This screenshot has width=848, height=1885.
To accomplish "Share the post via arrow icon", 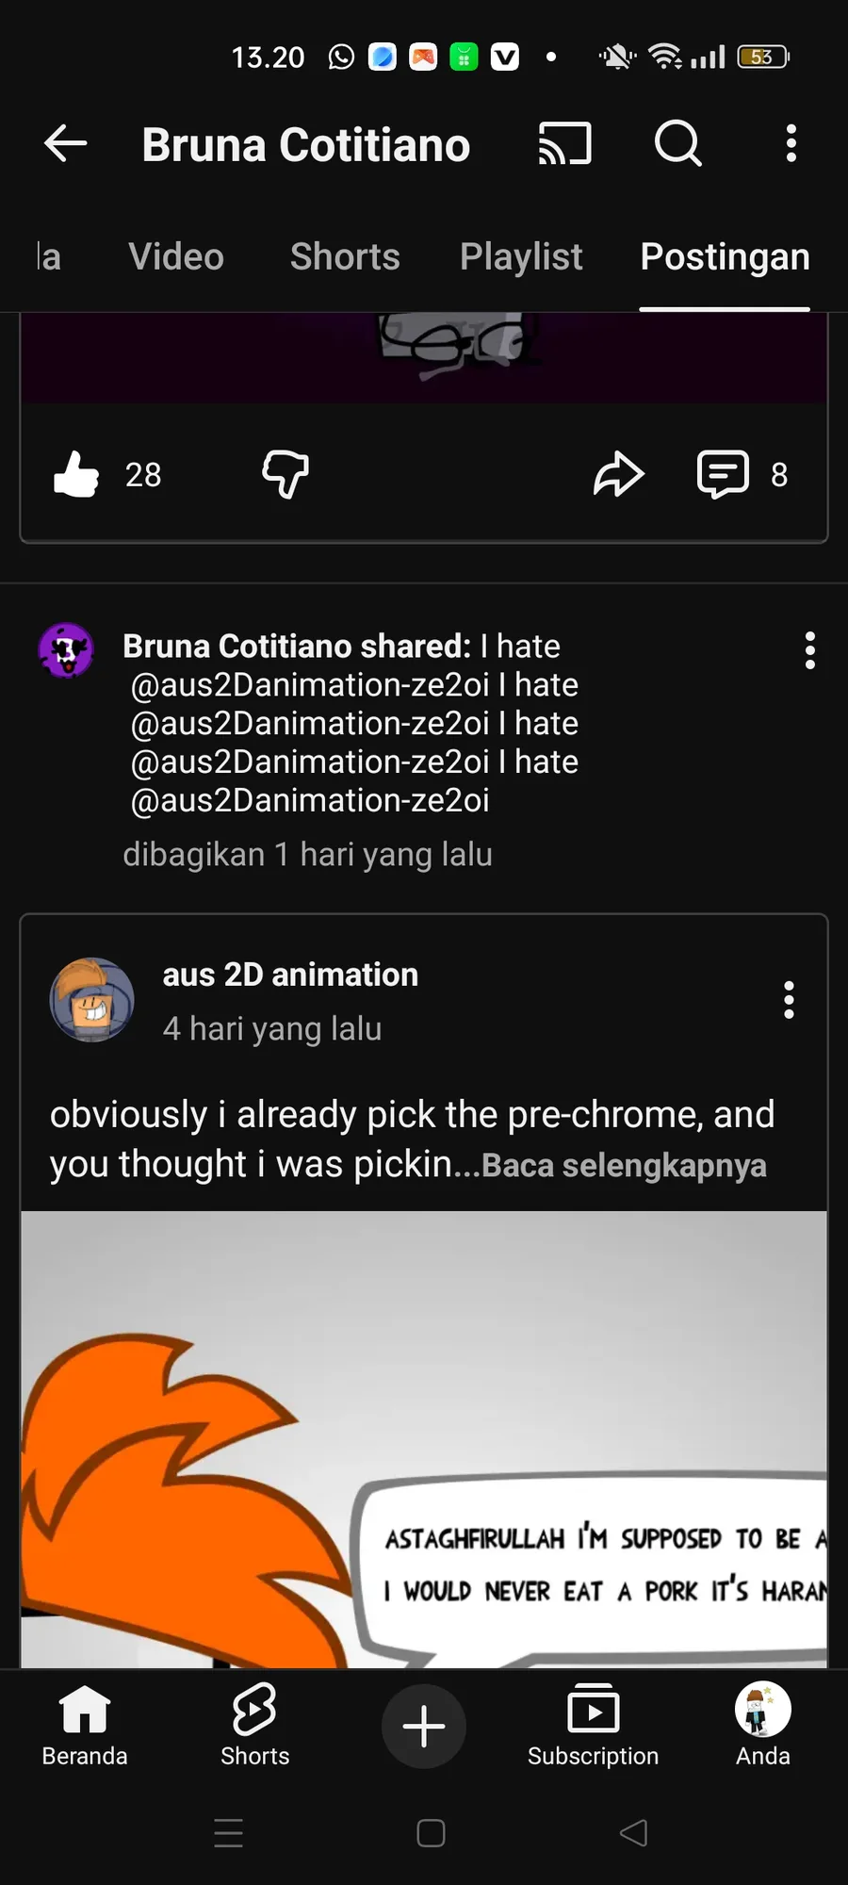I will click(618, 474).
